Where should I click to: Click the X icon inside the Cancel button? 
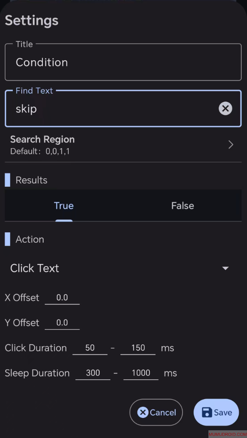coord(142,412)
